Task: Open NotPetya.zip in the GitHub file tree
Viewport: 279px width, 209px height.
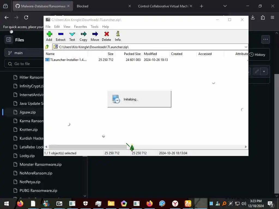Action: pos(30,182)
